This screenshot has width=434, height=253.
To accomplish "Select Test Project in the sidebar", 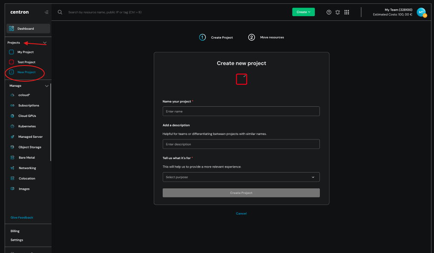I will pyautogui.click(x=26, y=62).
